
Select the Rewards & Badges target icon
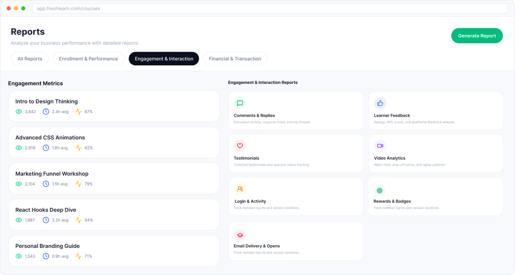[380, 191]
